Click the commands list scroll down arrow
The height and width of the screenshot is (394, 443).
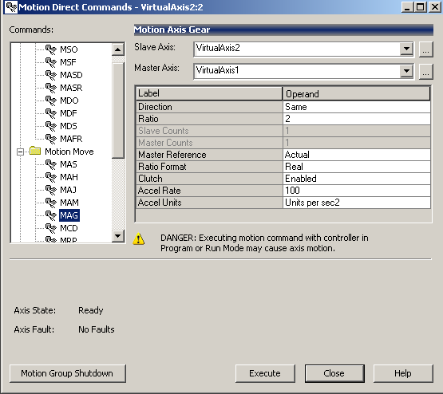point(118,235)
